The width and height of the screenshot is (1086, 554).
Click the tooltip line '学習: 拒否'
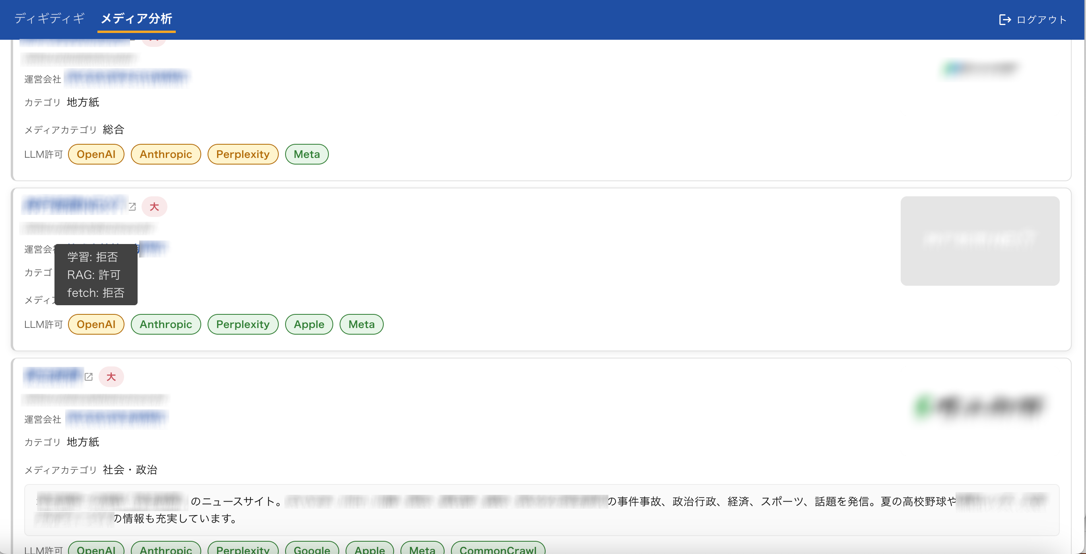[x=93, y=257]
